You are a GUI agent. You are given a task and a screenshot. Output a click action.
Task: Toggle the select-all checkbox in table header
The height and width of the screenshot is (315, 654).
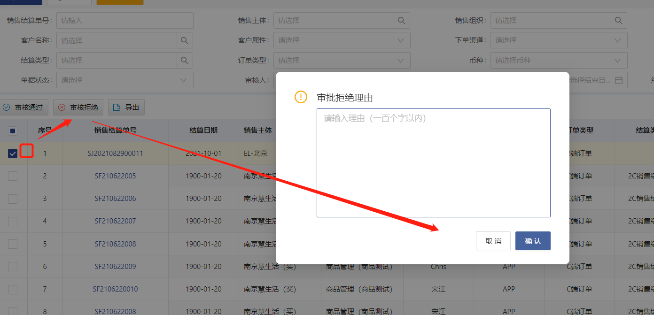pos(13,131)
